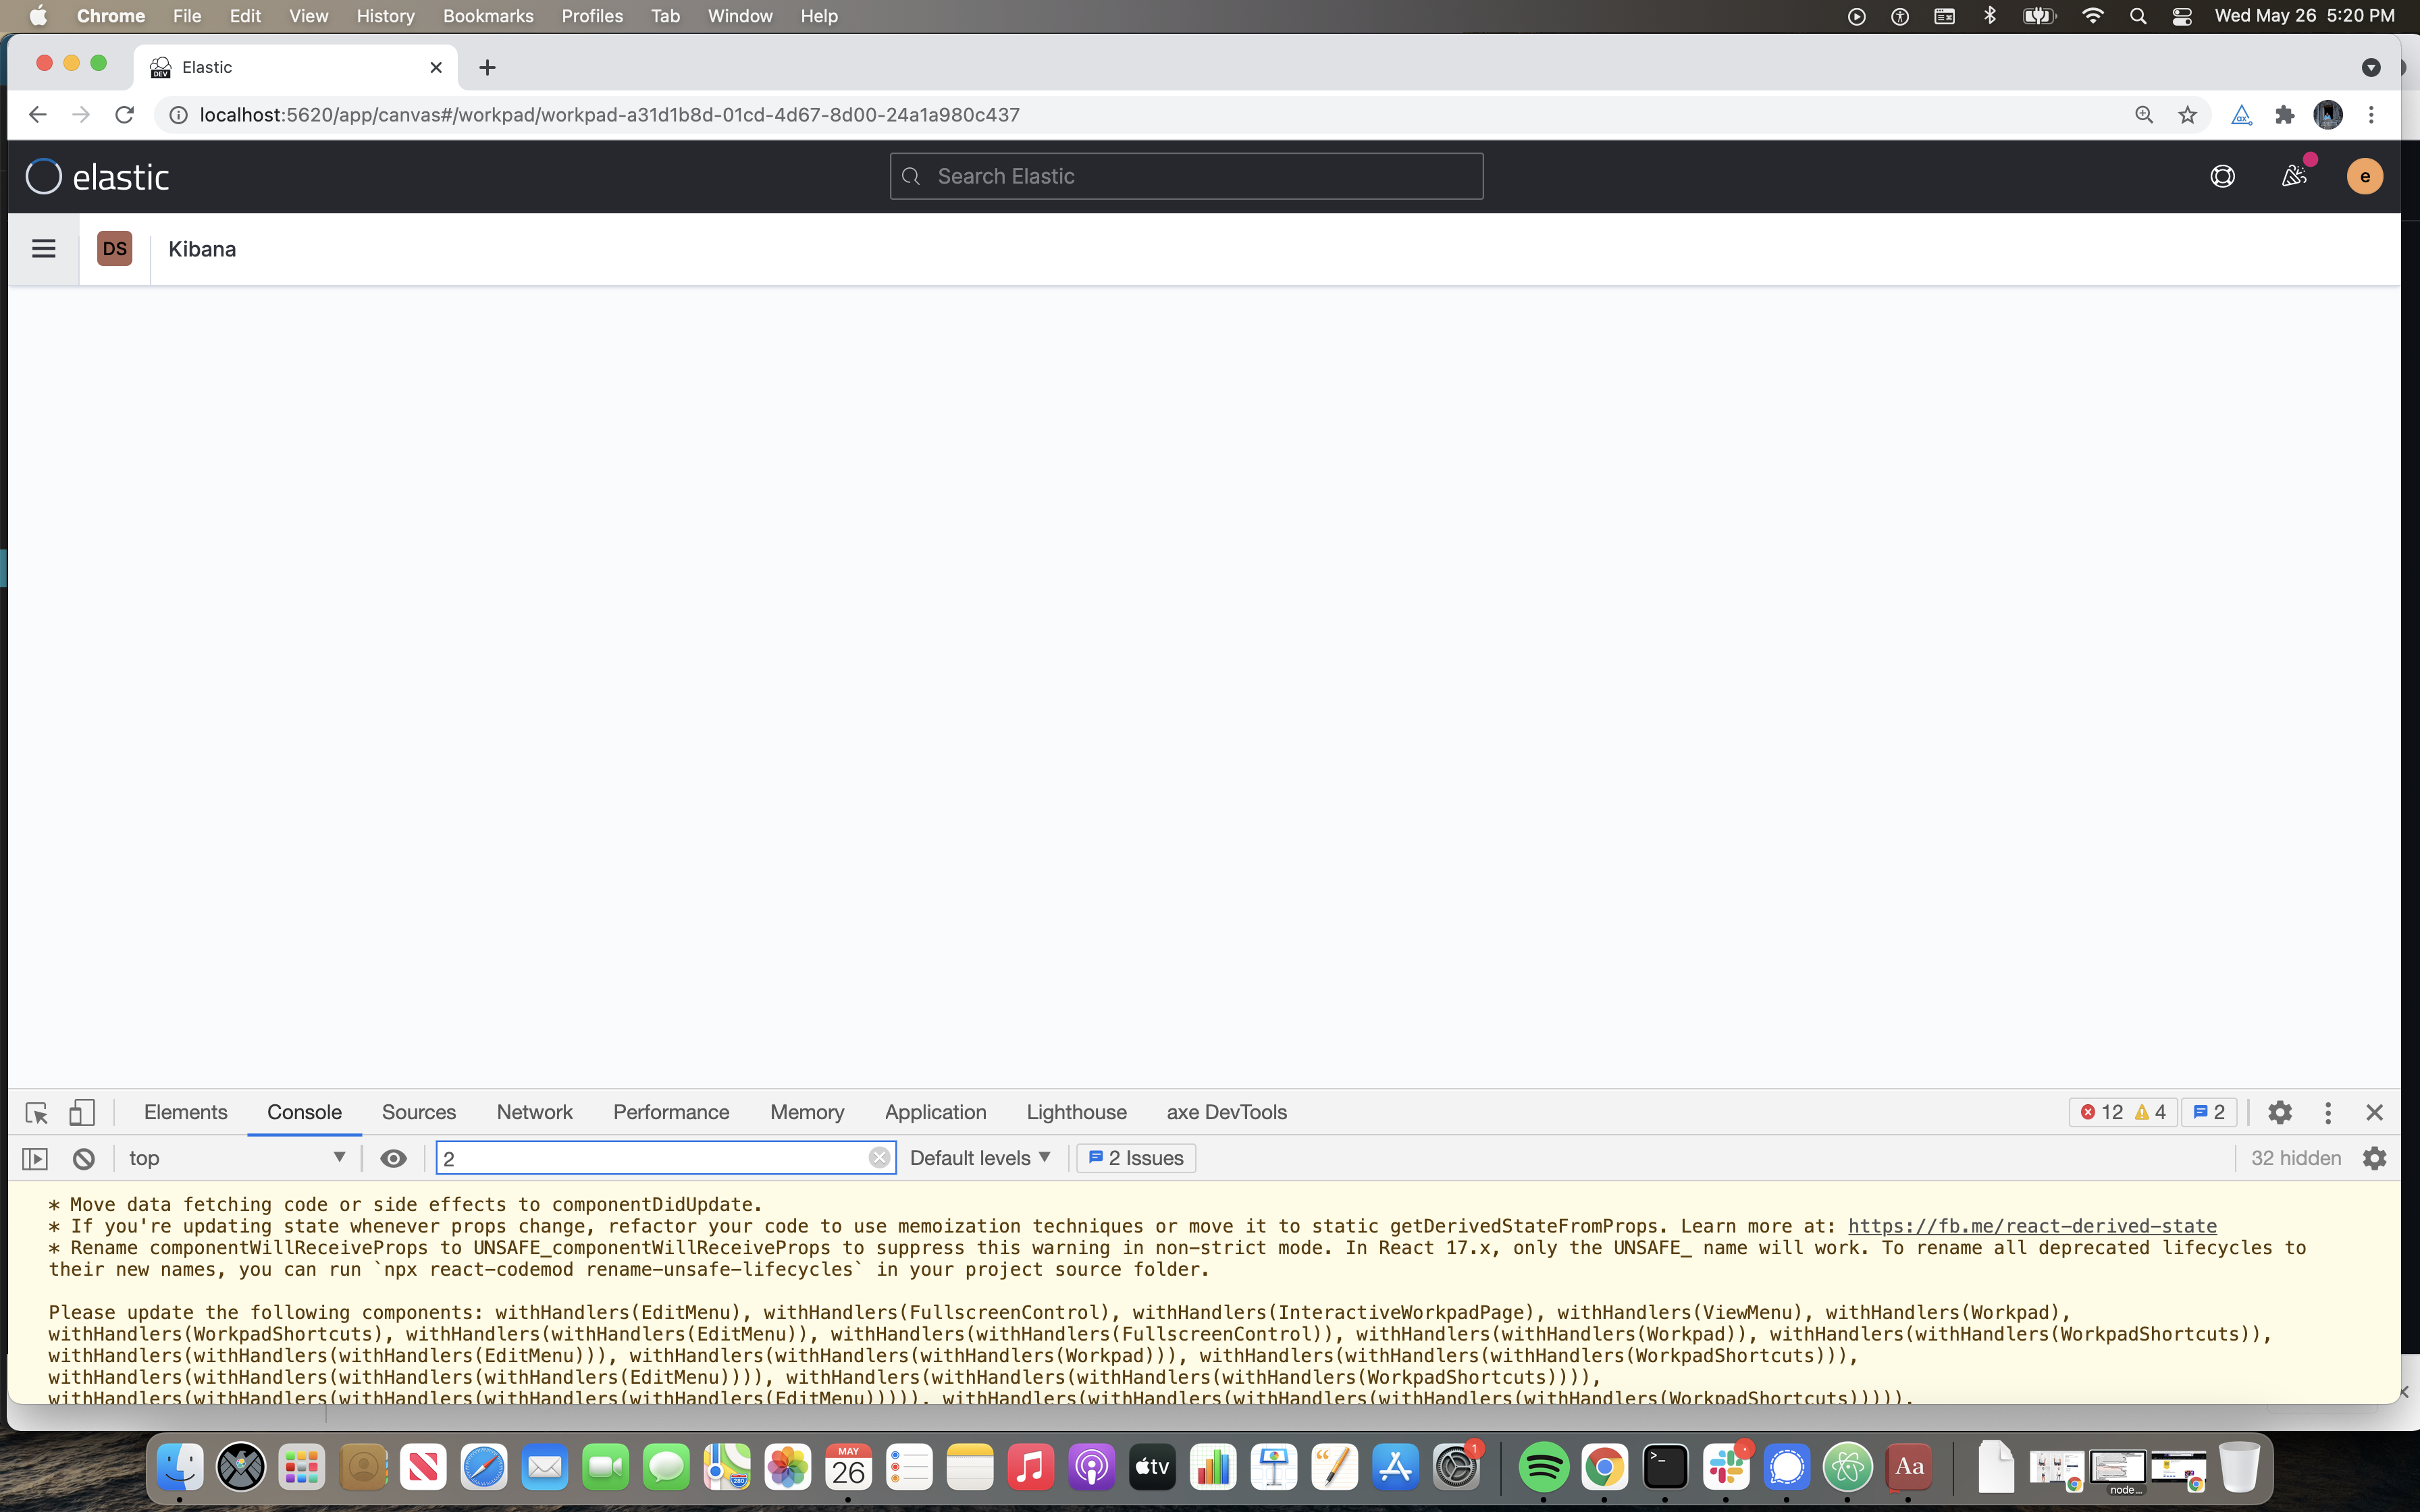Open the create live expression eye icon
Image resolution: width=2420 pixels, height=1512 pixels.
[x=393, y=1158]
